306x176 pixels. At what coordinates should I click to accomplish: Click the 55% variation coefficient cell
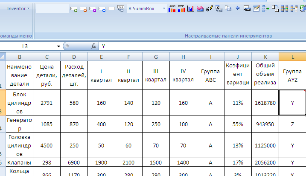(x=238, y=124)
